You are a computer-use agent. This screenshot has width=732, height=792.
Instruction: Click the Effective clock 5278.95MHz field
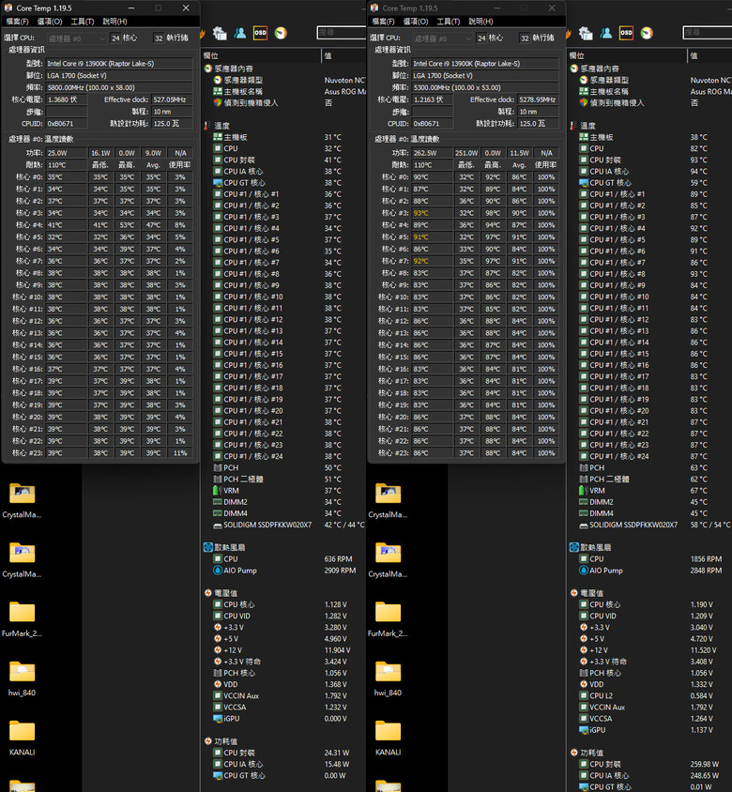[538, 99]
